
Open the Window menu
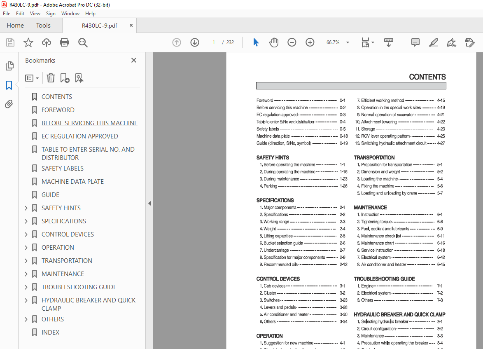(x=70, y=14)
